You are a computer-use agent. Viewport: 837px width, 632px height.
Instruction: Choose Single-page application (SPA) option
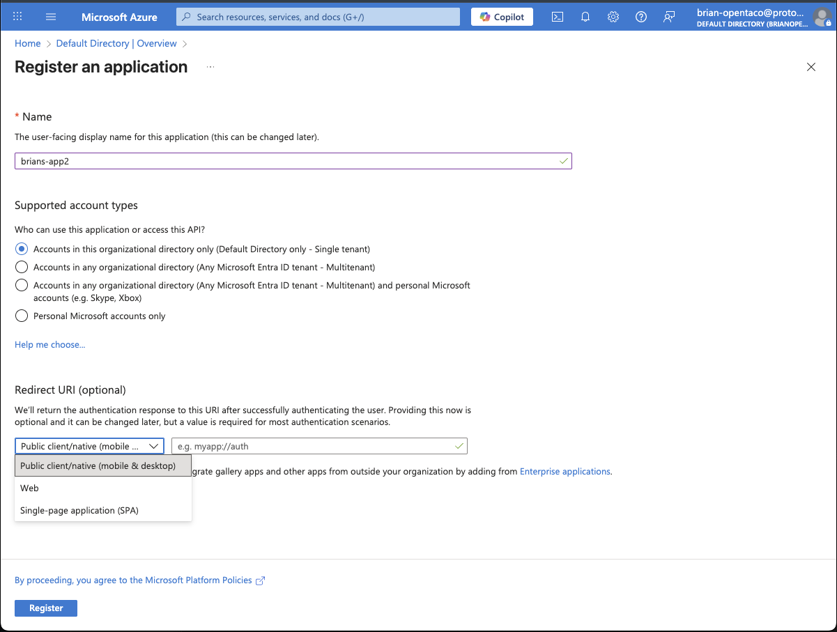tap(77, 510)
